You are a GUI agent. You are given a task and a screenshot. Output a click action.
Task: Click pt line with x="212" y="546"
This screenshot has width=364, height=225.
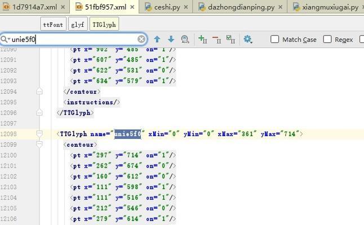pyautogui.click(x=123, y=208)
